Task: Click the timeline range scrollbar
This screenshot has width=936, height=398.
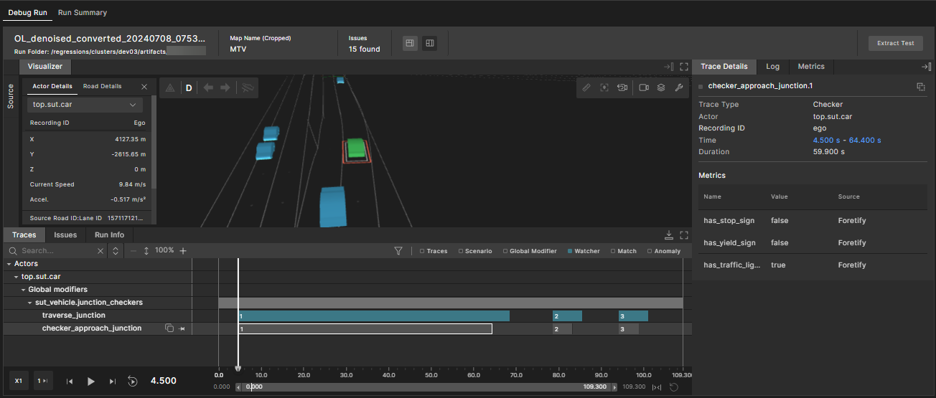Action: pos(426,387)
